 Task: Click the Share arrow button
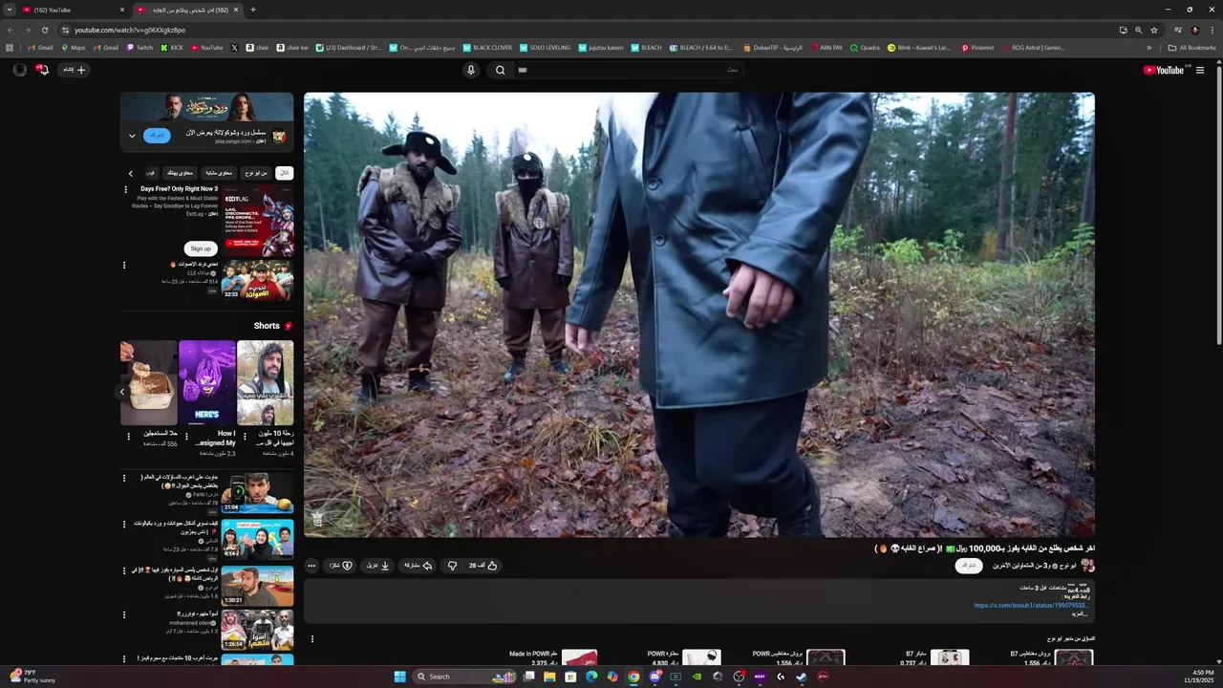pos(418,566)
